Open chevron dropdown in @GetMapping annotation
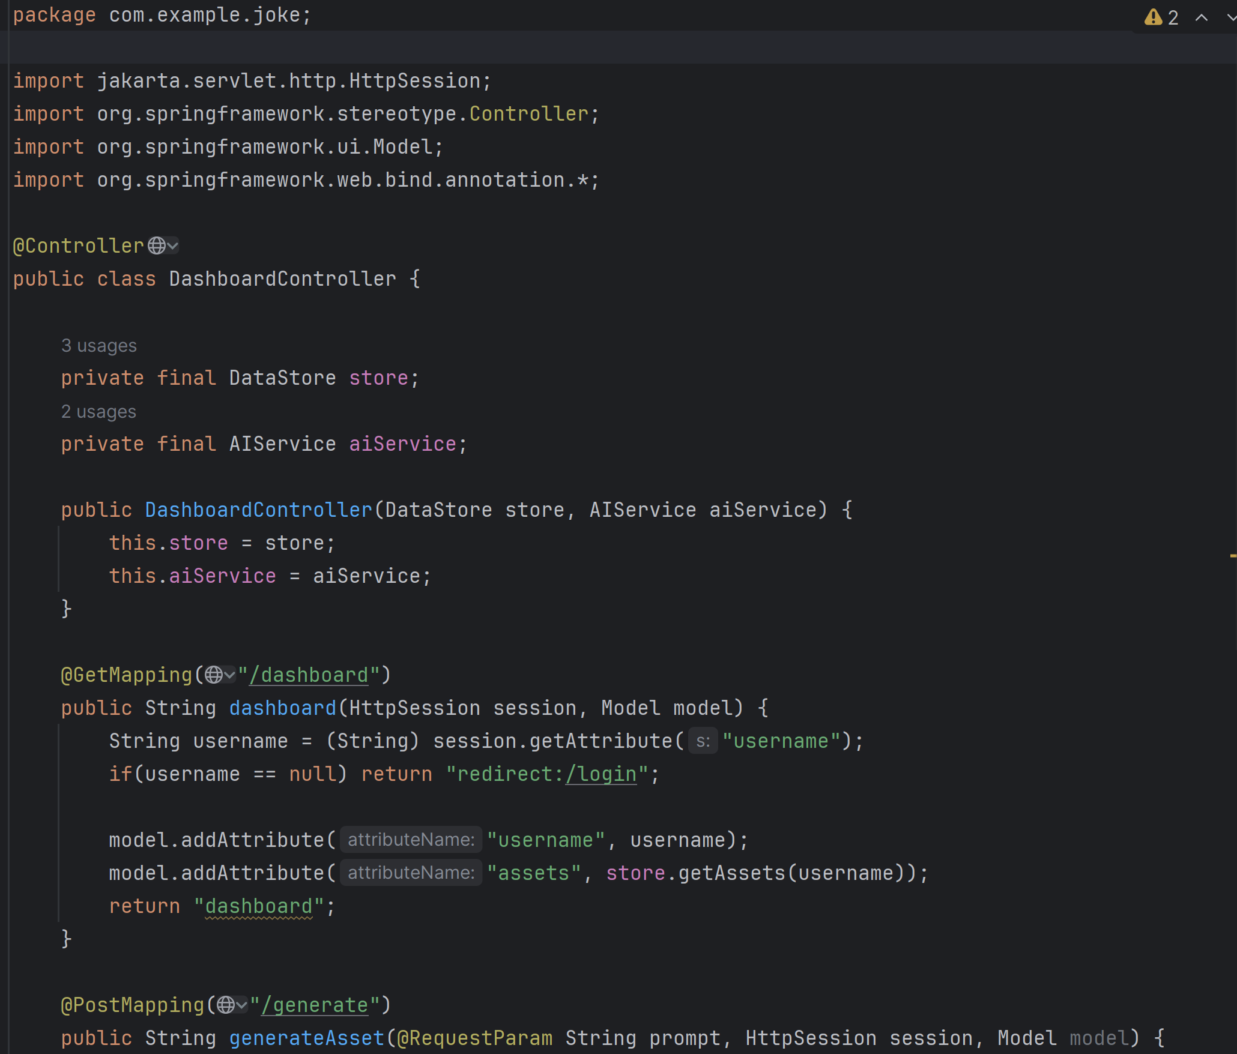Viewport: 1237px width, 1054px height. [x=230, y=675]
